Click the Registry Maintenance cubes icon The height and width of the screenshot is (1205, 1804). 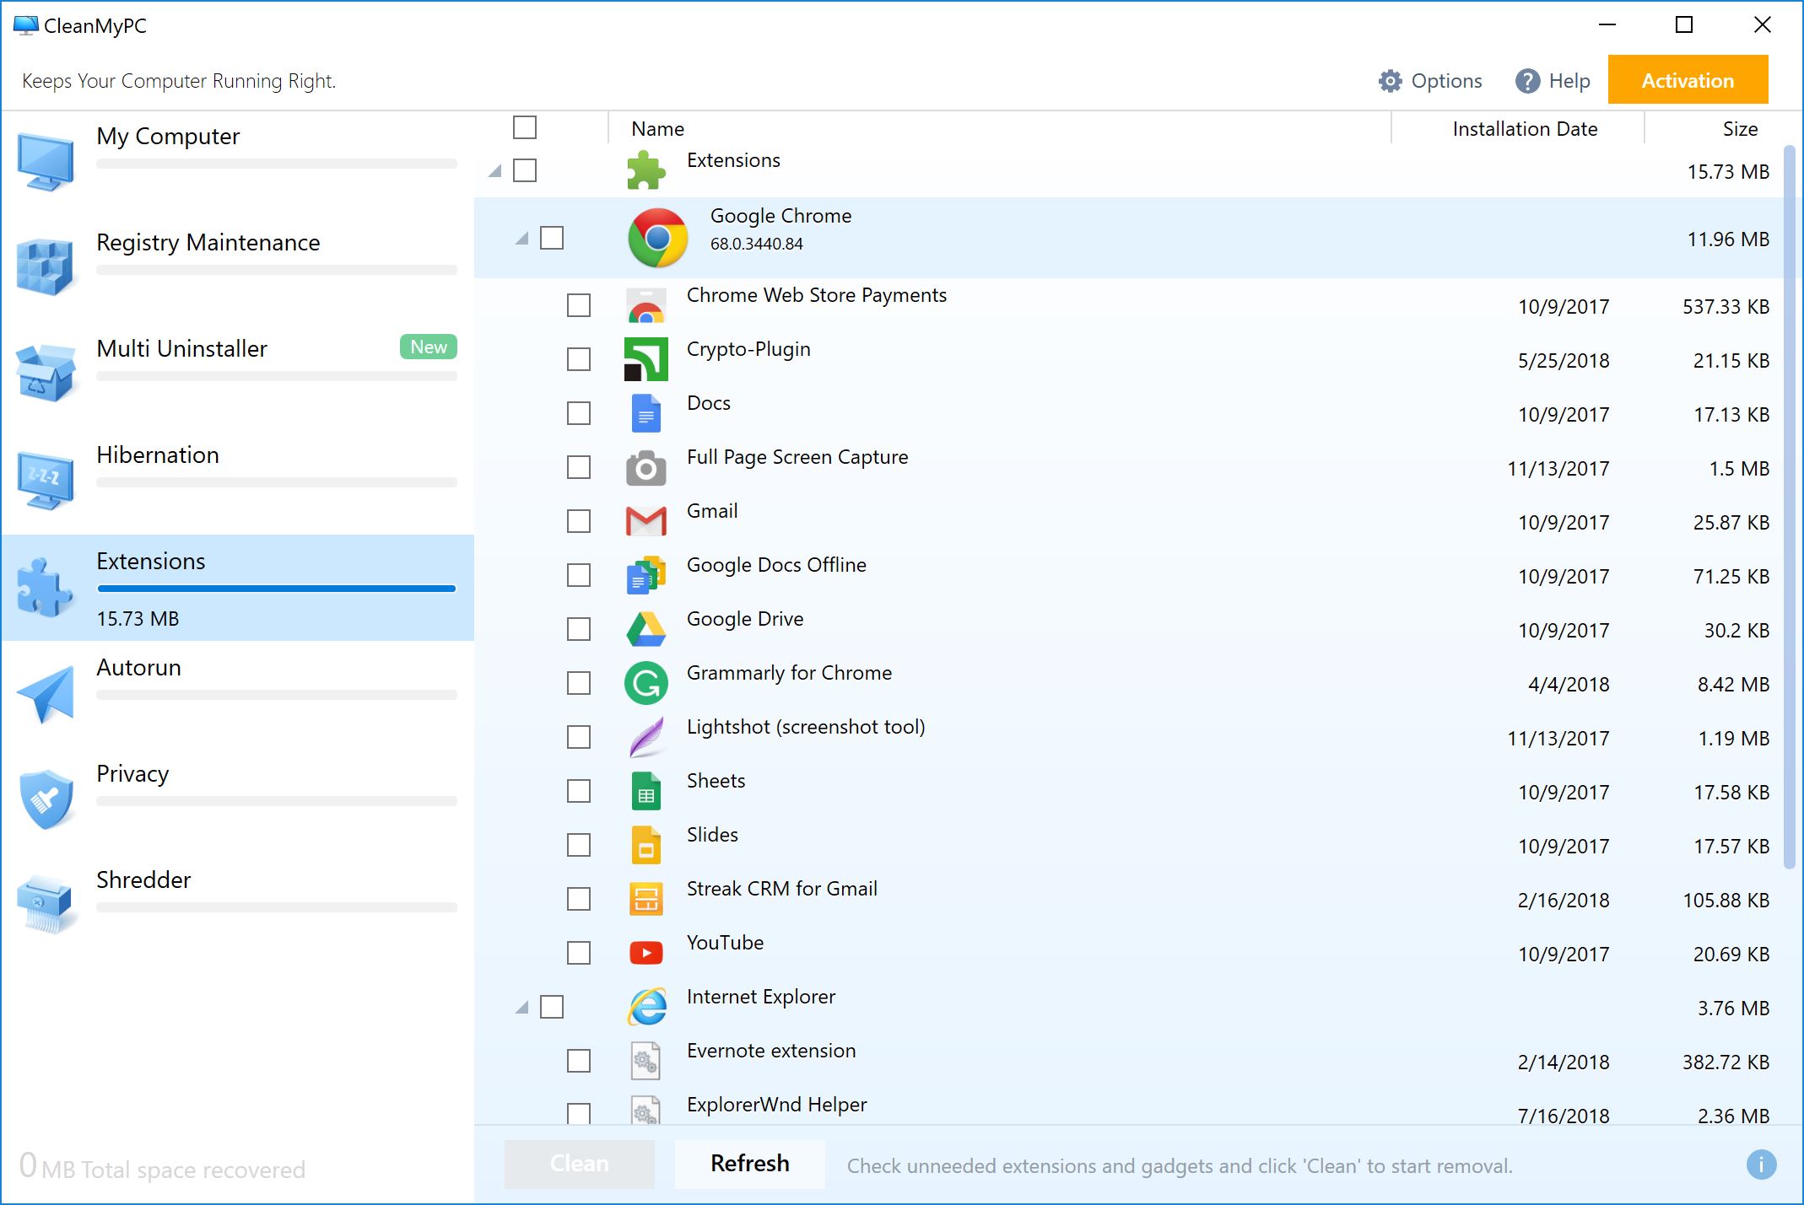point(46,267)
